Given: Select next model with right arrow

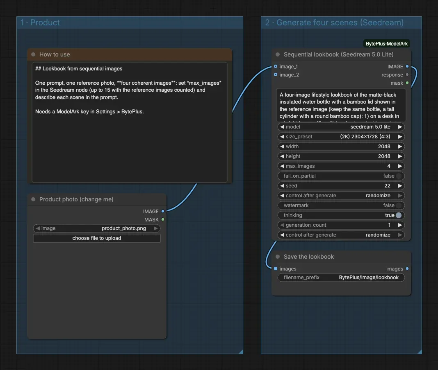Looking at the screenshot, I should (400, 127).
